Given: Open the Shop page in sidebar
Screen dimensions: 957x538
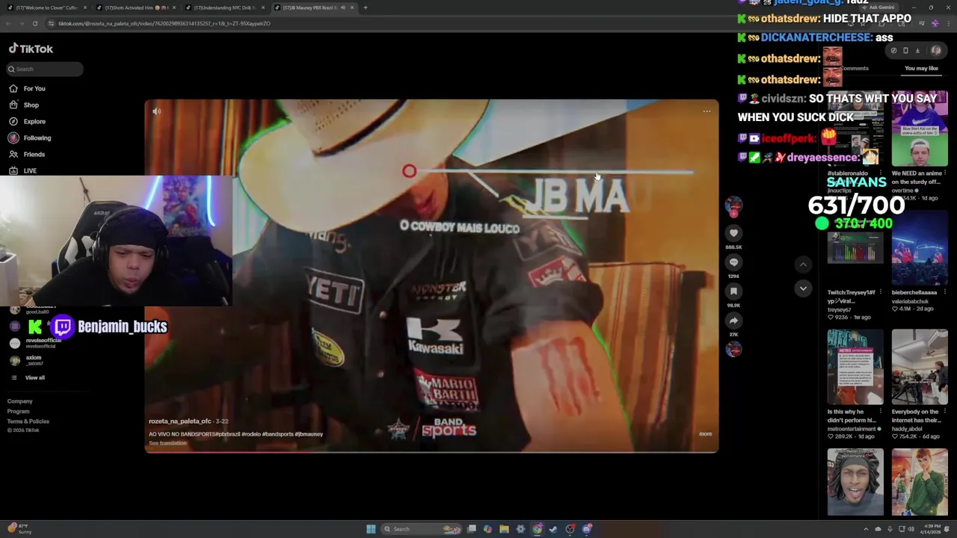Looking at the screenshot, I should [24, 105].
